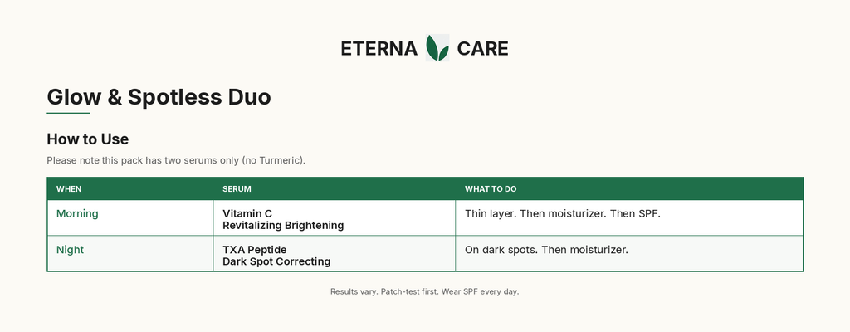Click the TXA Peptide serum name
Viewport: 850px width, 332px height.
pos(254,250)
